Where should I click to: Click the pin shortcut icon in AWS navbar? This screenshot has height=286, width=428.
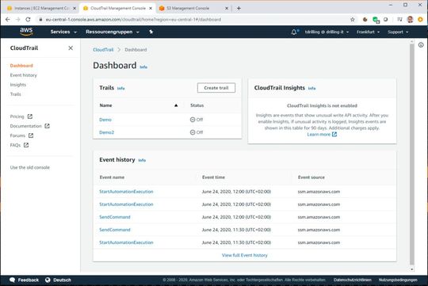click(x=151, y=32)
